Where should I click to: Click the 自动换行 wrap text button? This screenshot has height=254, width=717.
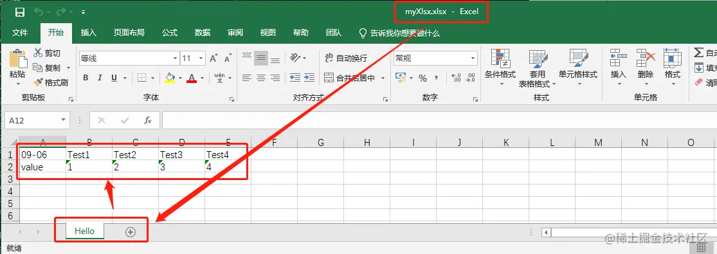click(346, 58)
